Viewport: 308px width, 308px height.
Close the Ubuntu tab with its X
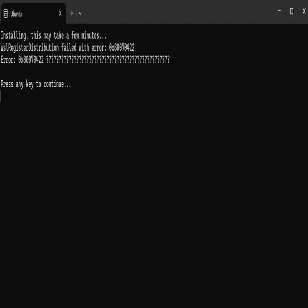60,13
